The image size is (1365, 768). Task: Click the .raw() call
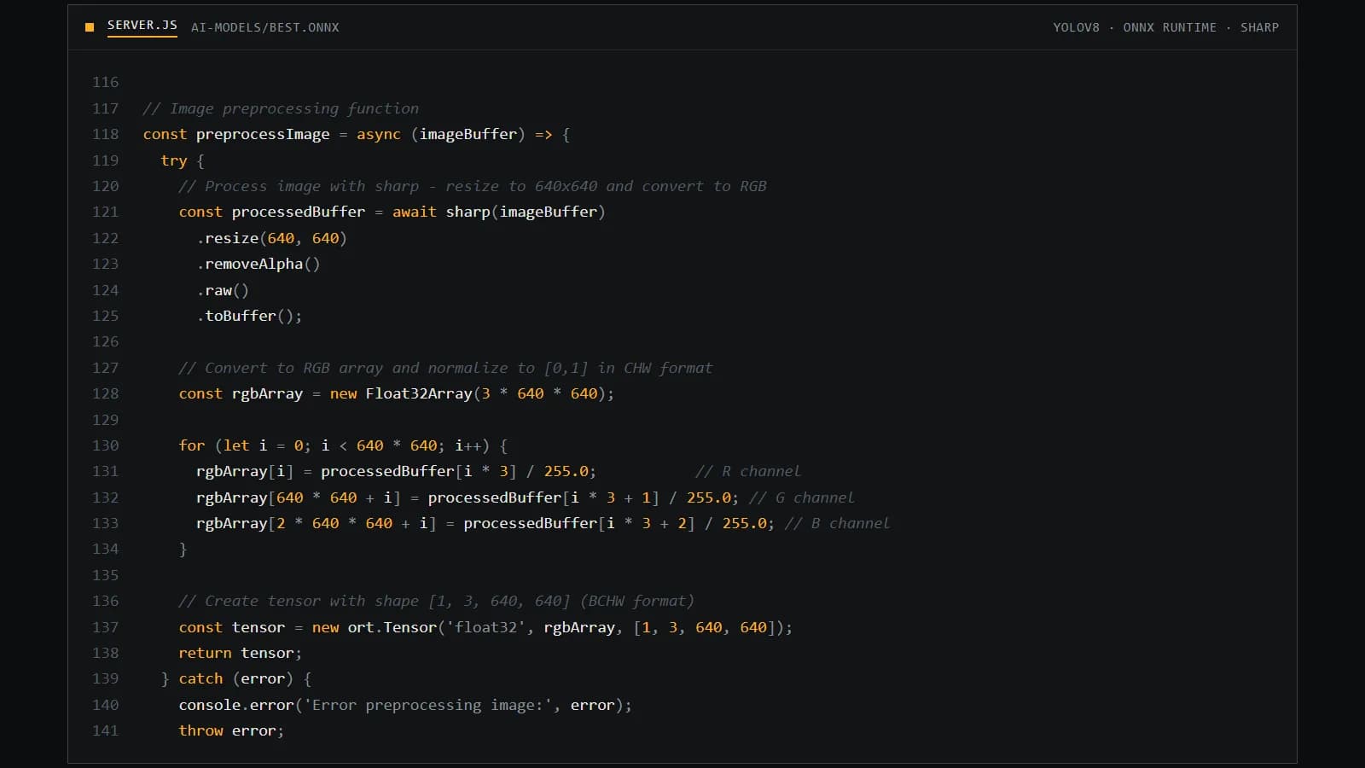point(223,290)
